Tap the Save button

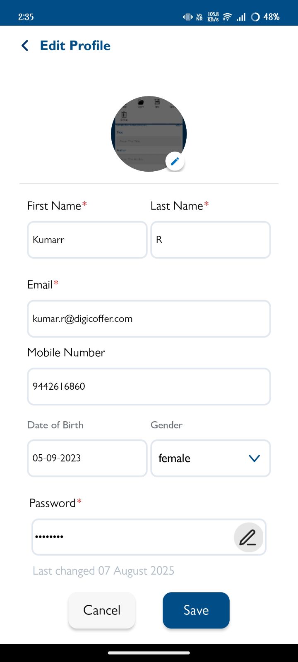coord(196,610)
